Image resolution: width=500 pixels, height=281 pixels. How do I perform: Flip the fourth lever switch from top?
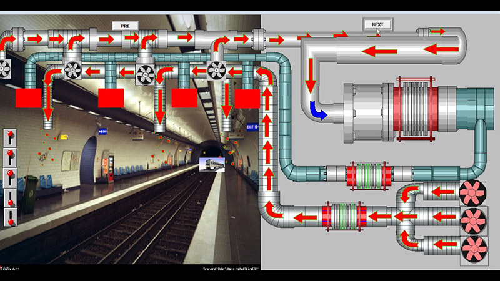pos(11,197)
